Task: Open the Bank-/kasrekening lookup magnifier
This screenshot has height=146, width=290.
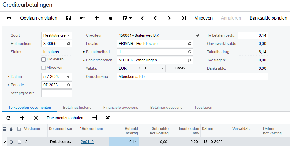Action: 189,60
